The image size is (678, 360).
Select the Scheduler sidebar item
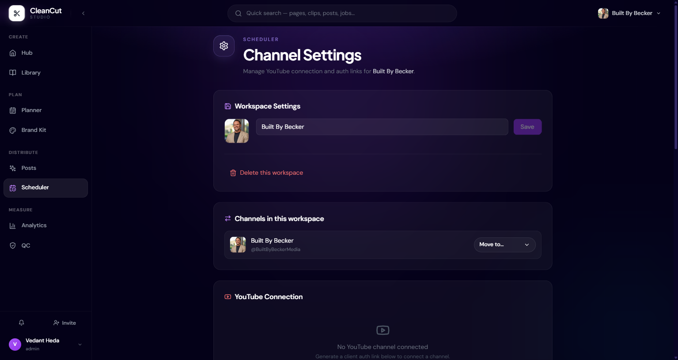tap(45, 188)
